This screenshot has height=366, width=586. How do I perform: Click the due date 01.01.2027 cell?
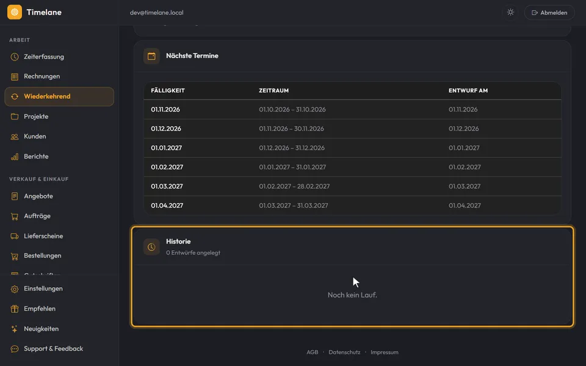tap(166, 148)
